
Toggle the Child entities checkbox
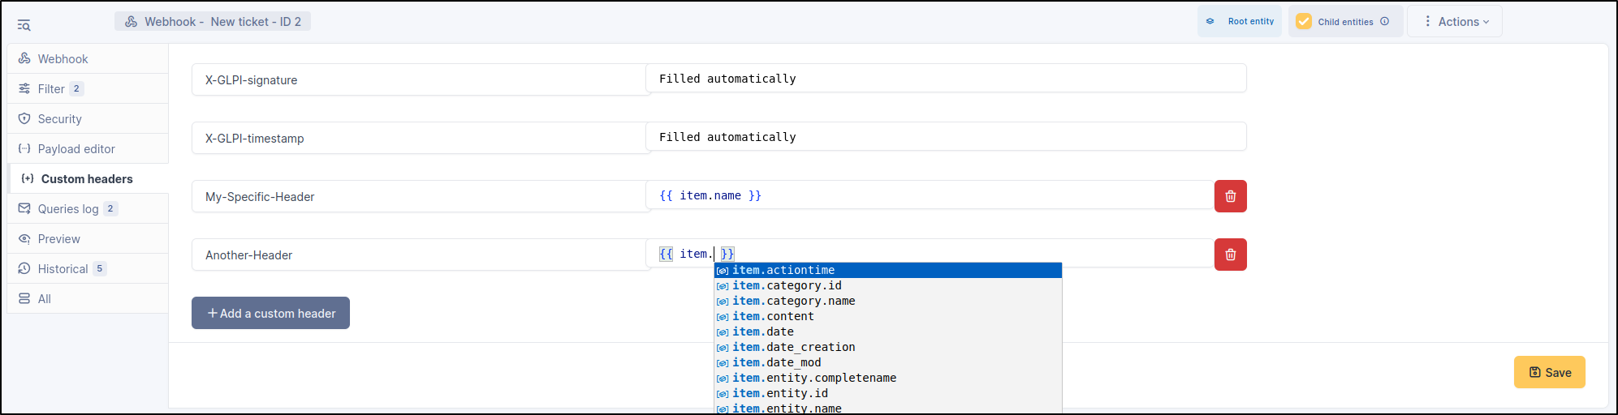click(1304, 22)
